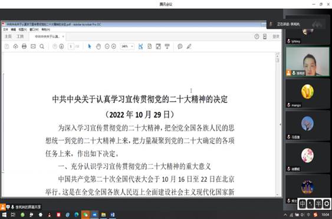Open Microsoft Edge on the taskbar
The width and height of the screenshot is (332, 219).
click(x=77, y=215)
